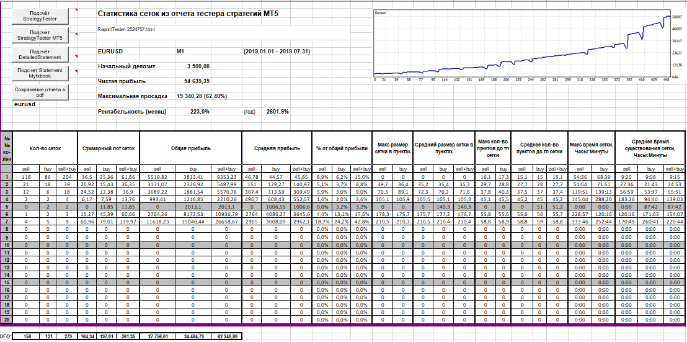This screenshot has width=687, height=342.
Task: Select the monthly return value 223,0%
Action: click(200, 112)
